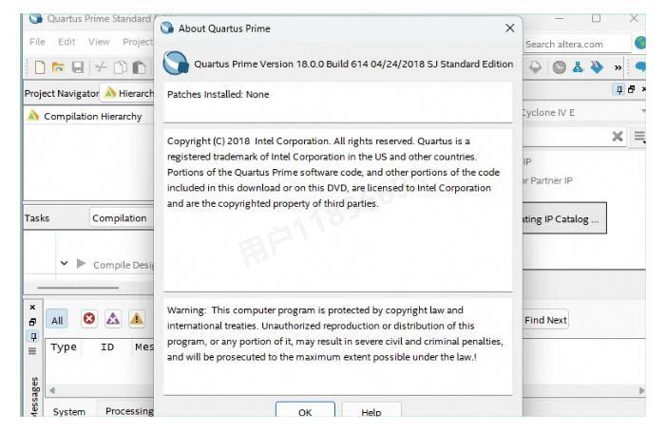Open the IP Catalog options list menu
Screen dimensions: 666x431
click(x=639, y=137)
